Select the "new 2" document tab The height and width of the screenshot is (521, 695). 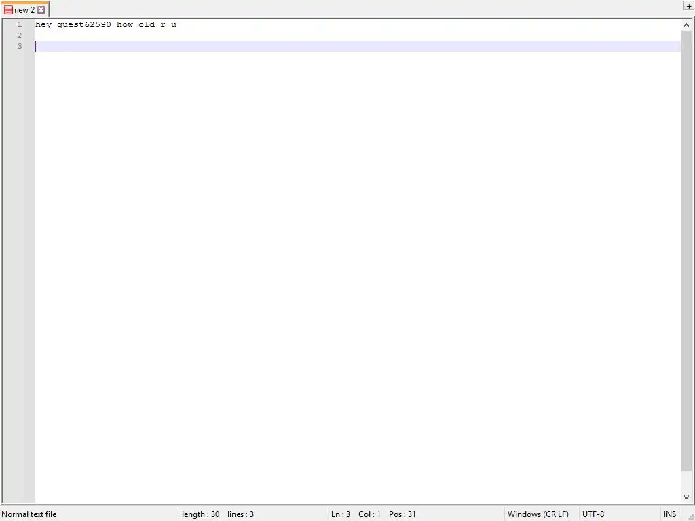point(24,9)
